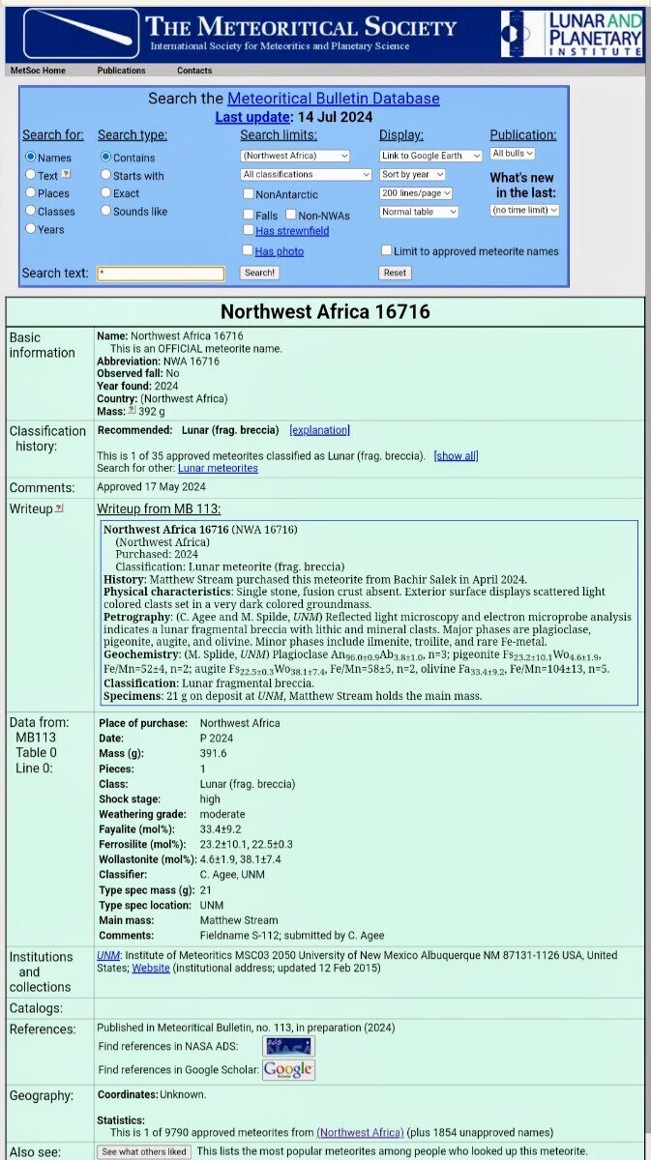Check Limit to approved meteorite names
This screenshot has height=1160, width=651.
tap(387, 250)
